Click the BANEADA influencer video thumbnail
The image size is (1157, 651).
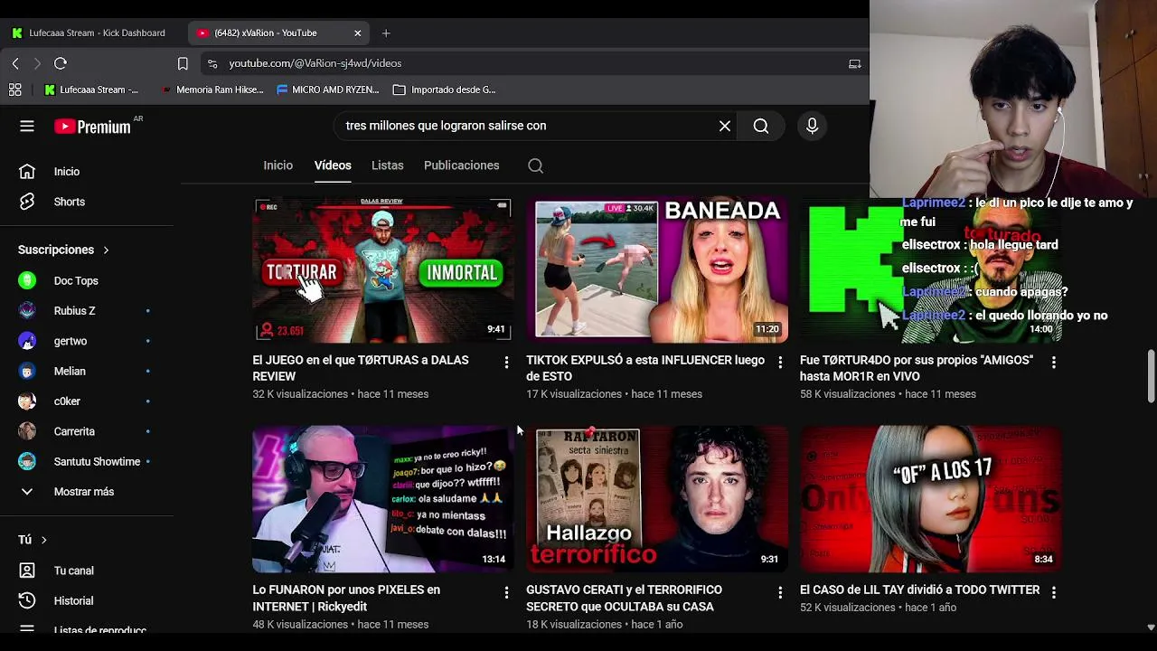[657, 270]
